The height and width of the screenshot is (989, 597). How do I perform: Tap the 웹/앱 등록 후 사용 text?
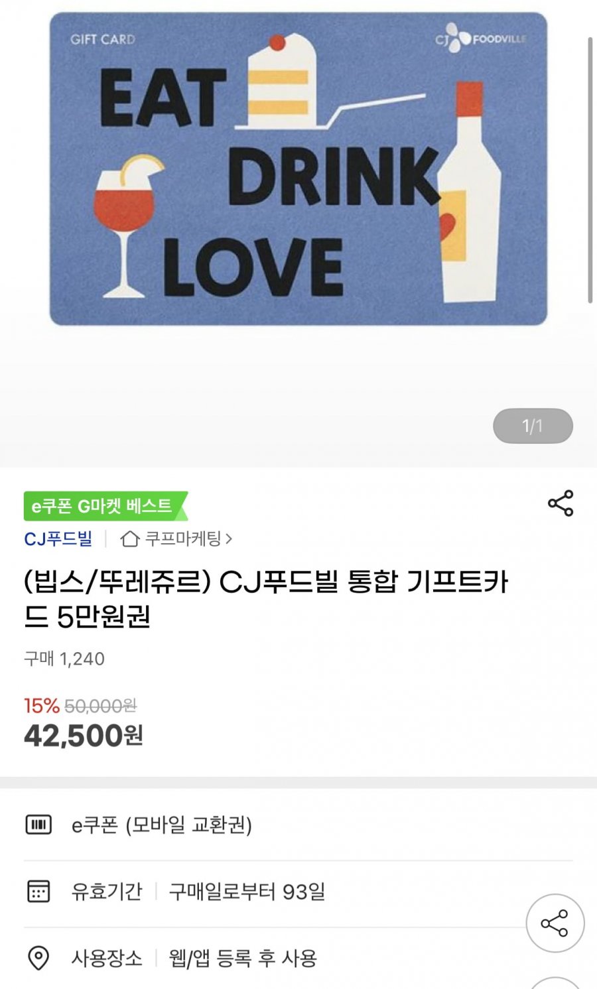coord(243,958)
